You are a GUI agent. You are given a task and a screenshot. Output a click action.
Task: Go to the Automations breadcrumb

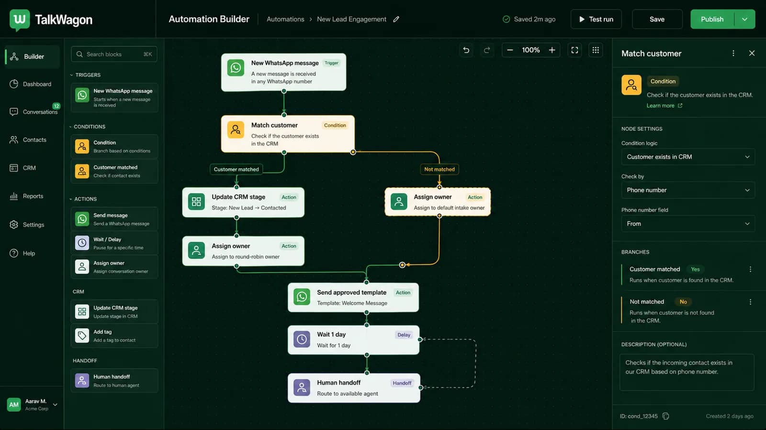point(285,19)
